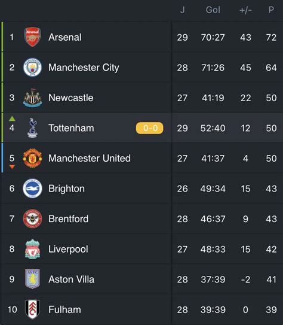Image resolution: width=283 pixels, height=325 pixels.
Task: Open the Tottenham cockerel crest
Action: (32, 128)
